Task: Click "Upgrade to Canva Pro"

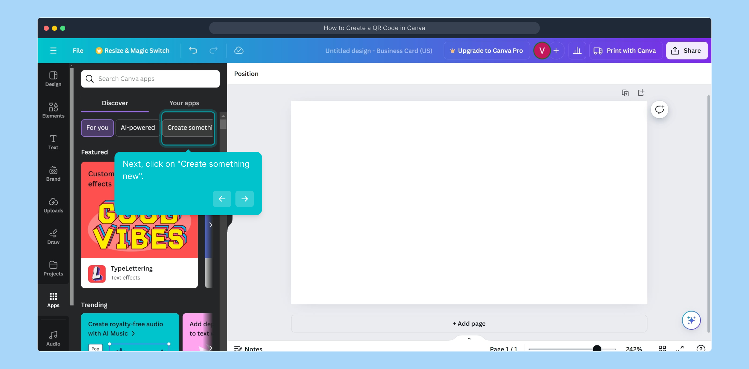Action: (x=487, y=50)
